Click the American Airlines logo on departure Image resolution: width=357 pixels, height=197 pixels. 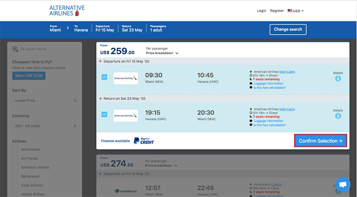click(126, 78)
